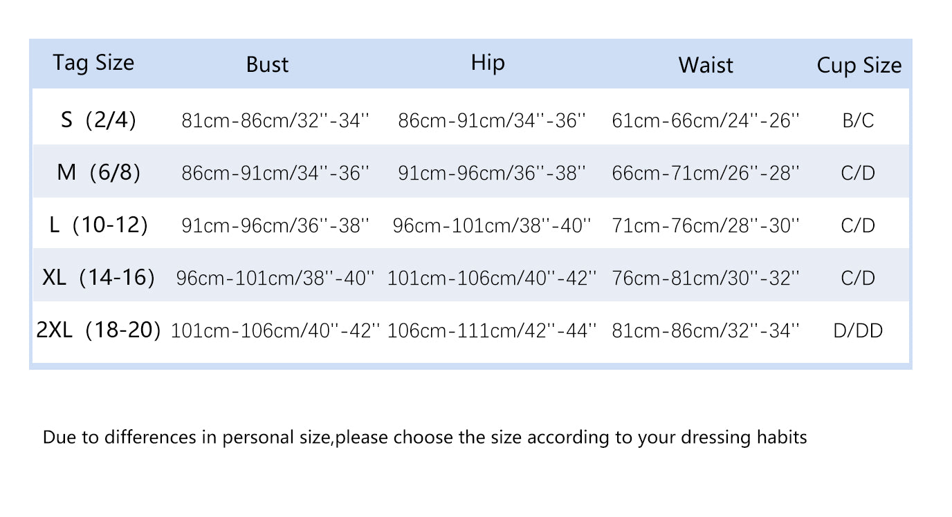Click the waist value 81cm-86cm/32''-34''

click(x=706, y=331)
